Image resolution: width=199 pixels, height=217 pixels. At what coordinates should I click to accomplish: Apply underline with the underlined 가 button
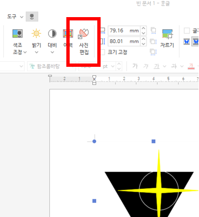point(157,66)
